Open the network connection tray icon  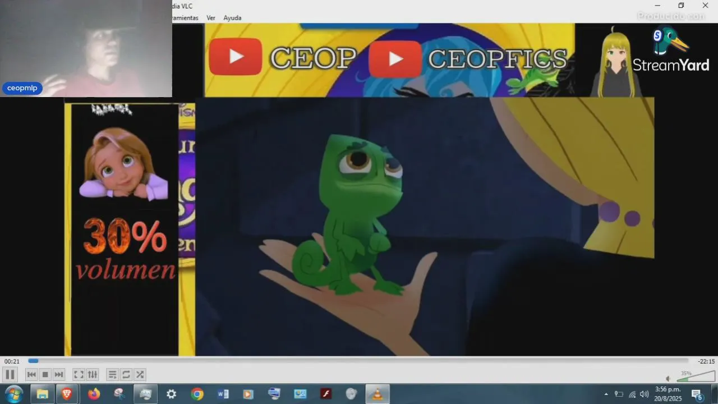pos(632,394)
